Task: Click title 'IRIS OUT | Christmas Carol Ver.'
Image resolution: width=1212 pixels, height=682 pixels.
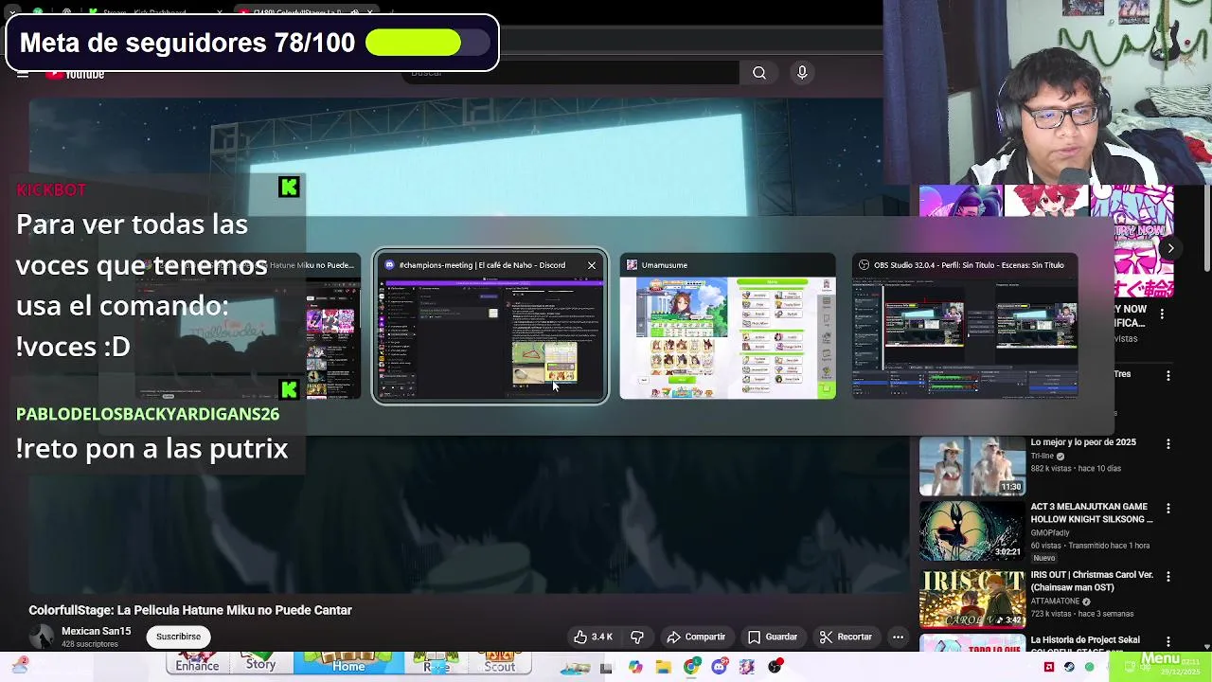Action: [x=1092, y=582]
